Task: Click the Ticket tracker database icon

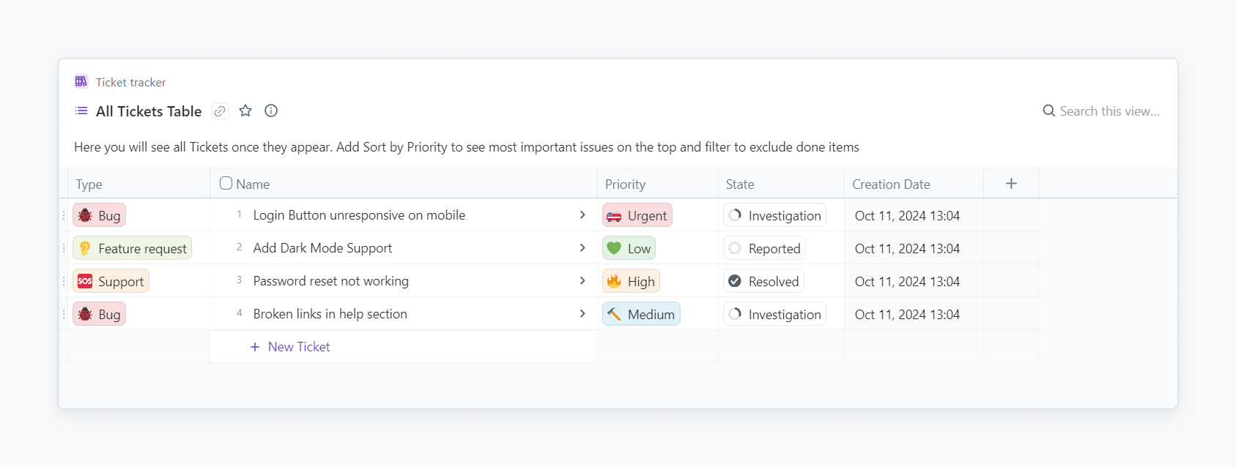Action: [x=81, y=81]
